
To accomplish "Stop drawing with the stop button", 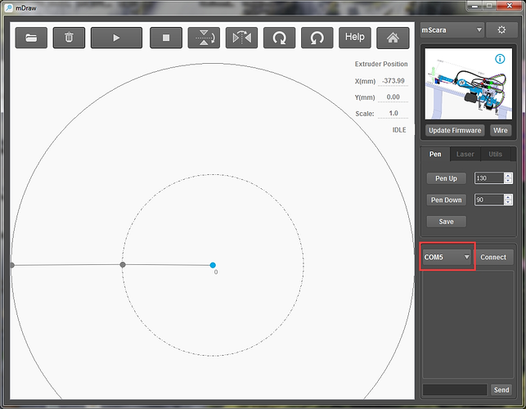I will pyautogui.click(x=166, y=38).
